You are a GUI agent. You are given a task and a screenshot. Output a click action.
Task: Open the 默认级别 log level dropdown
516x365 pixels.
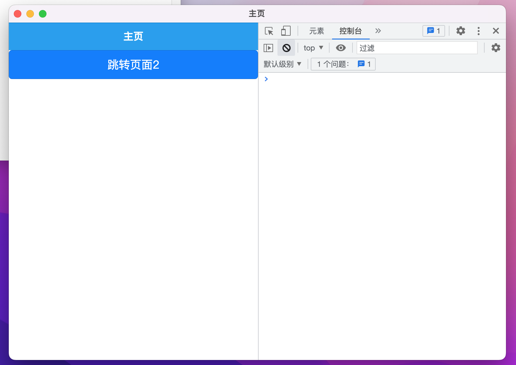282,64
